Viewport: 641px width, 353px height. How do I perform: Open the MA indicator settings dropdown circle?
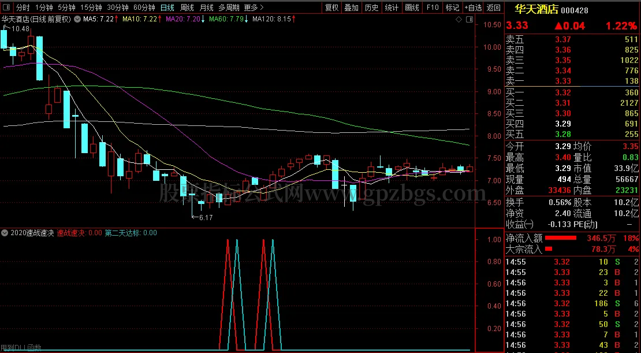click(77, 19)
